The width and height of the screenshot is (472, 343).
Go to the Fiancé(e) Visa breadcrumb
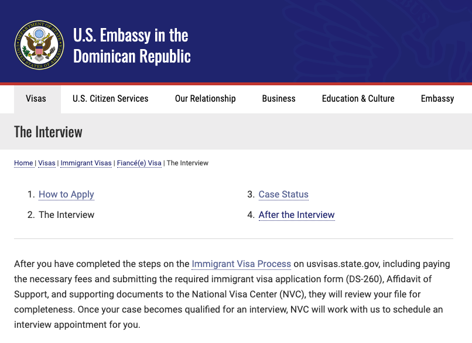point(139,163)
